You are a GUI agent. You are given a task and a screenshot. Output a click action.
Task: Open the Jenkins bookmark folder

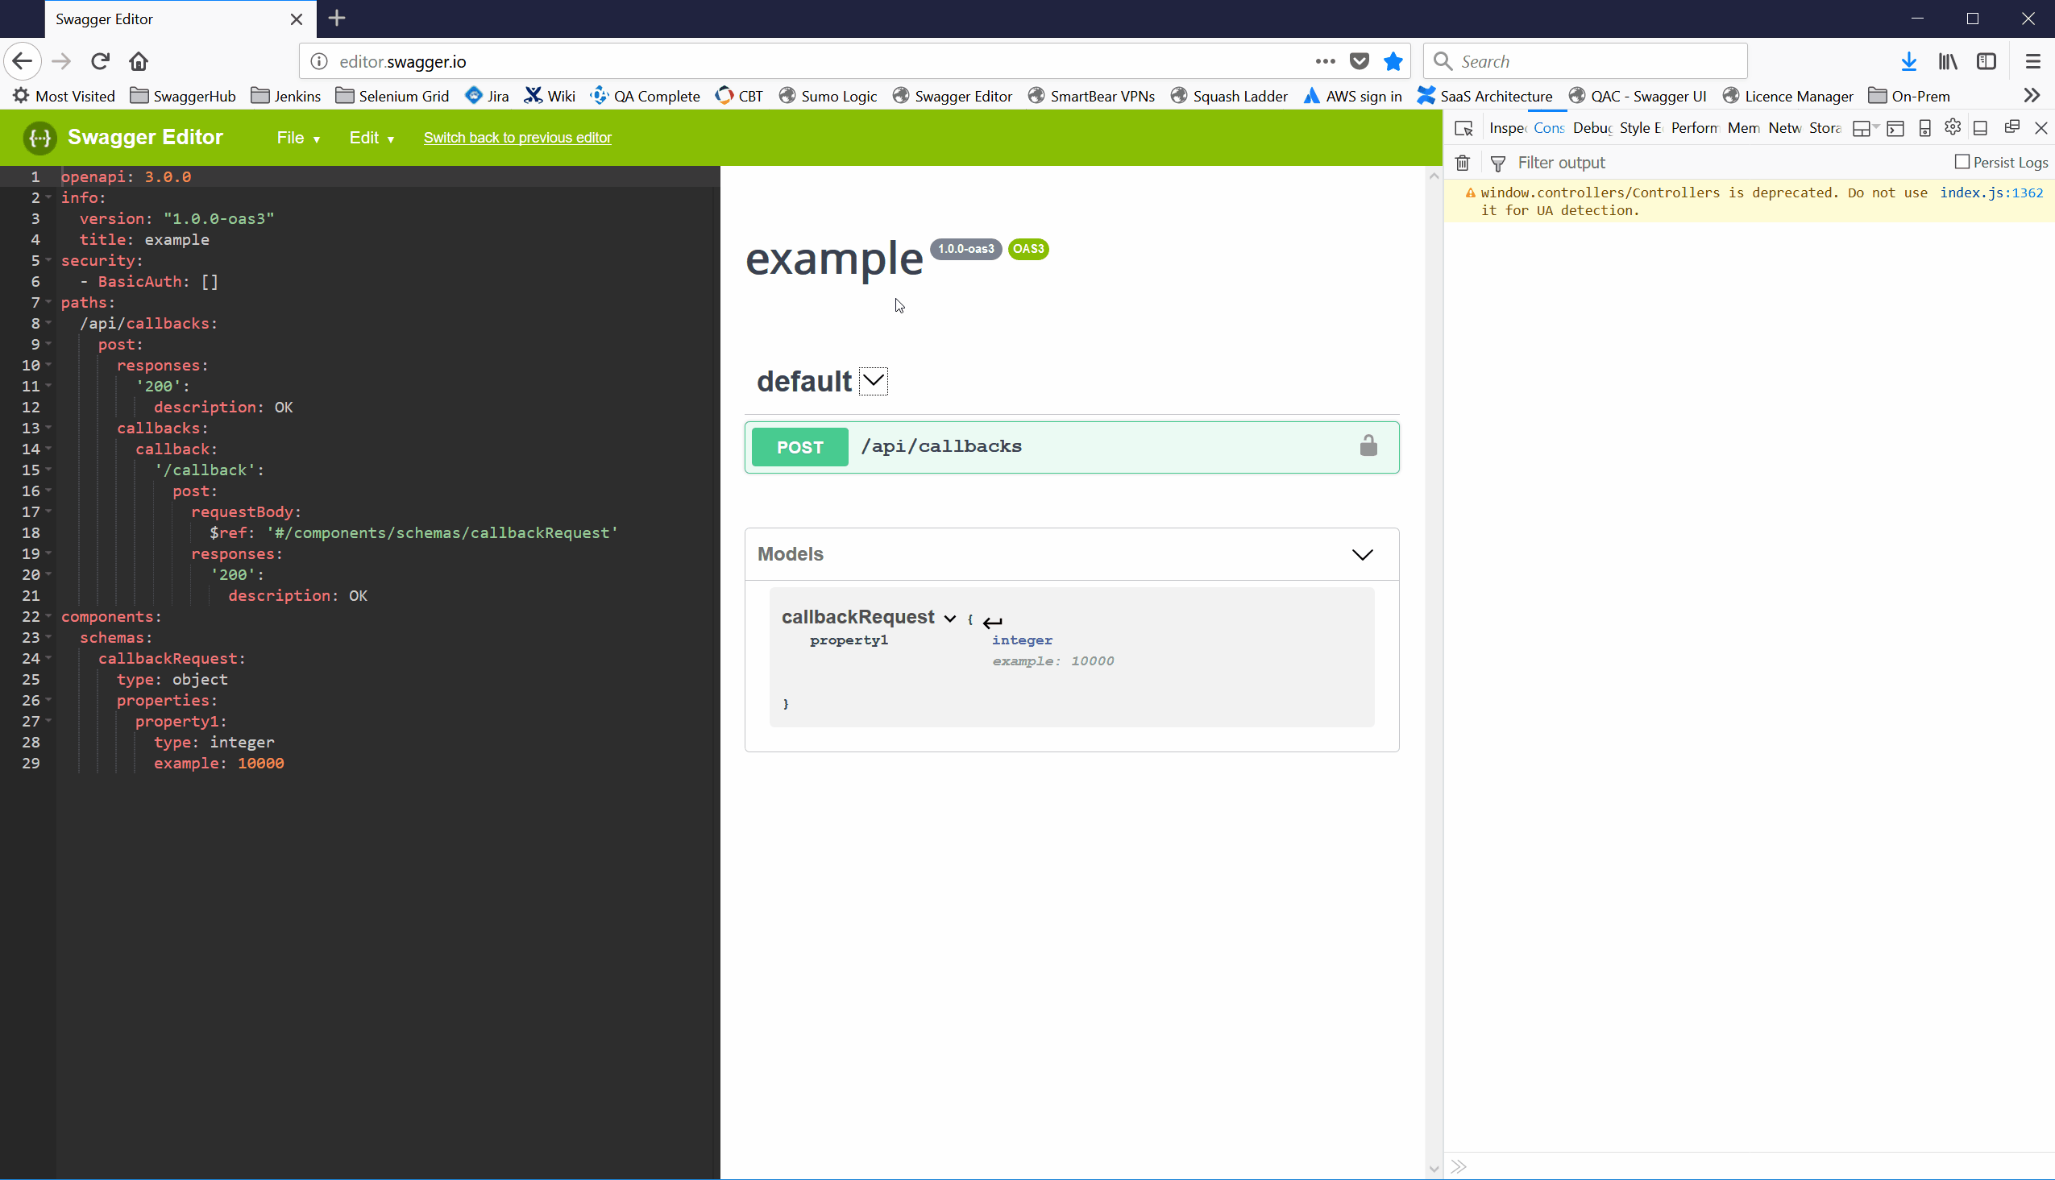pyautogui.click(x=286, y=96)
